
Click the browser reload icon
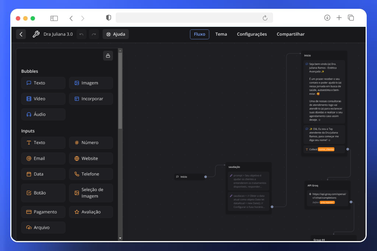click(265, 18)
